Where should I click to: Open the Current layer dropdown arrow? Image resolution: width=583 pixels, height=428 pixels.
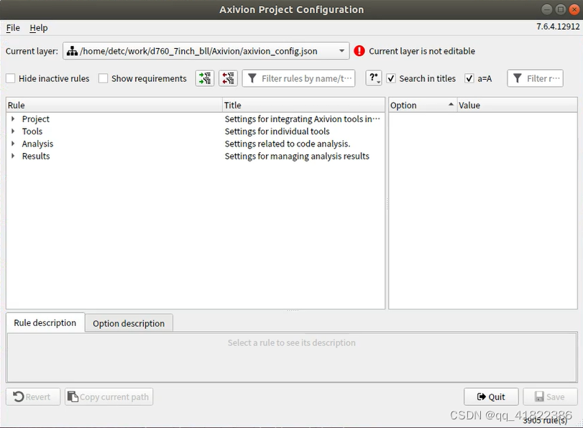point(341,51)
